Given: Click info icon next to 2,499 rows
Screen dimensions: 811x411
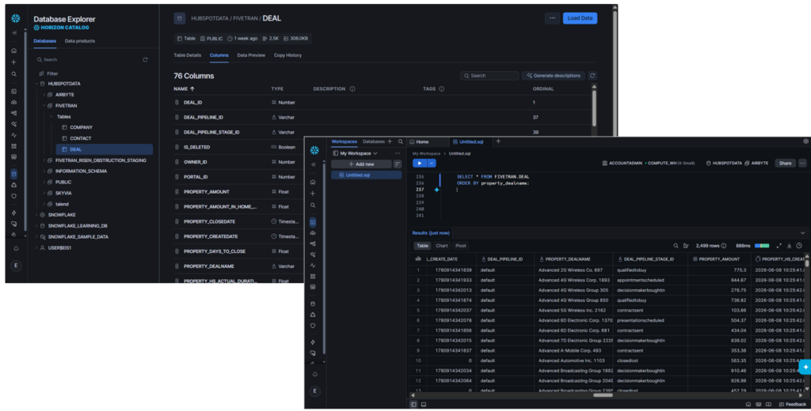Looking at the screenshot, I should coord(724,246).
